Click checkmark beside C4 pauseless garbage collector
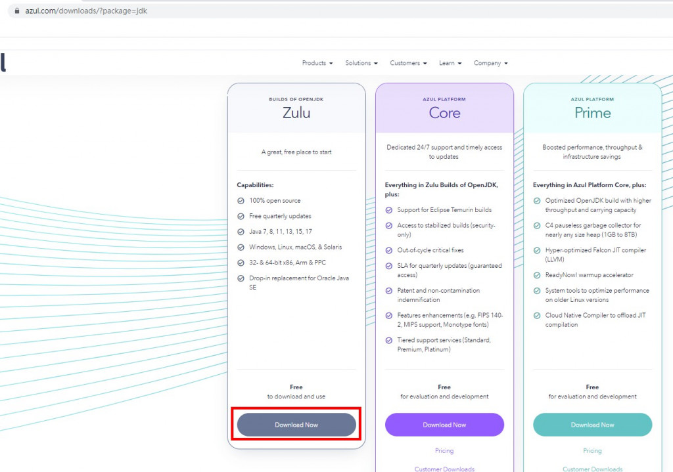 pyautogui.click(x=537, y=226)
